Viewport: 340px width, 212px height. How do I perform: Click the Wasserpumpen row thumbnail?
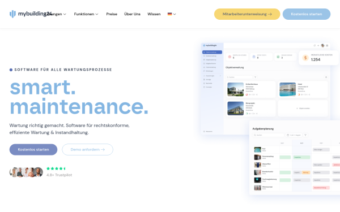tap(258, 188)
